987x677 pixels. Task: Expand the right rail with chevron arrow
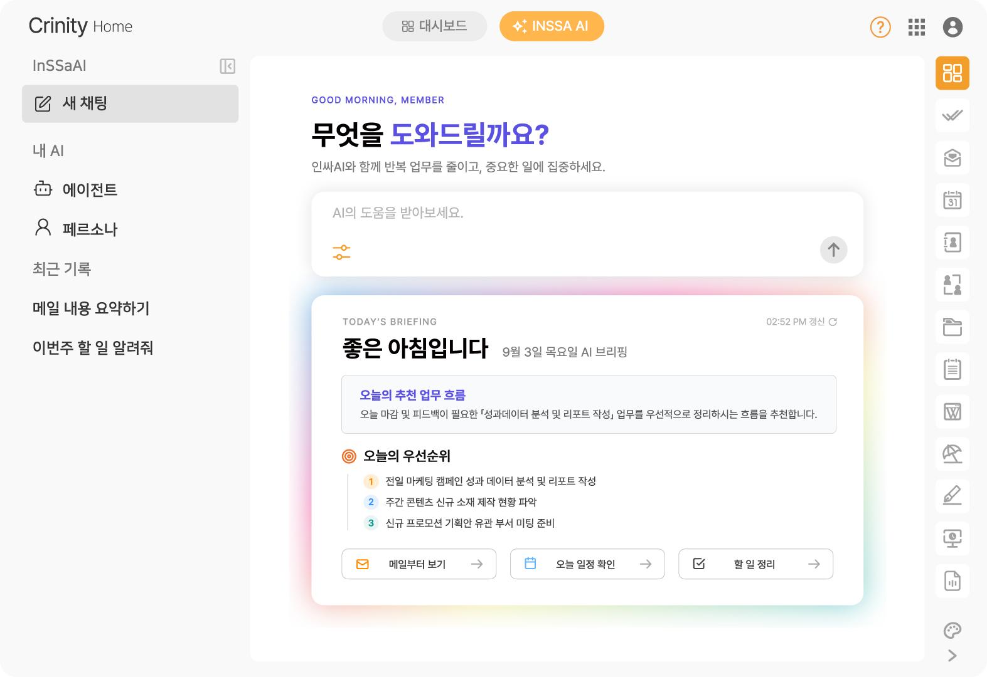point(952,656)
